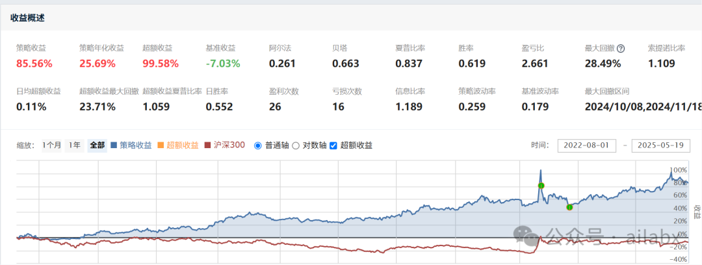Click the 盈亏比 value 2.661
The height and width of the screenshot is (265, 702).
pos(535,64)
